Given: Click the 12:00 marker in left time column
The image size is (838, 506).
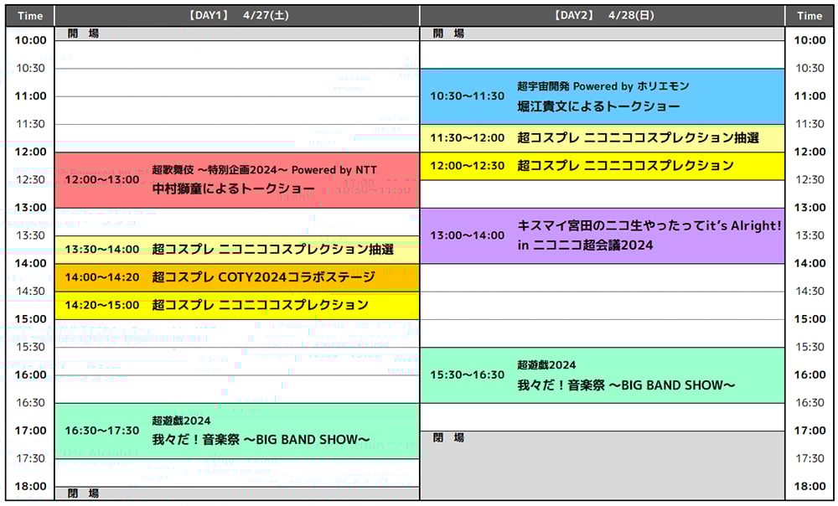Looking at the screenshot, I should [x=30, y=152].
